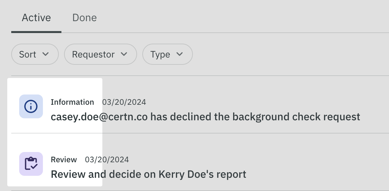Click the chevron arrow in Sort filter
The height and width of the screenshot is (191, 389).
[x=46, y=54]
